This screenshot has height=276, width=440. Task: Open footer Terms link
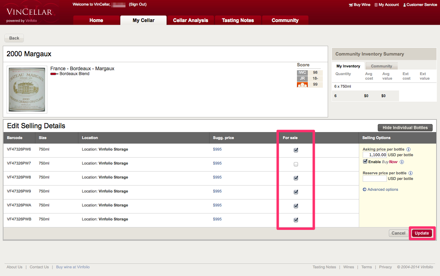click(x=367, y=267)
